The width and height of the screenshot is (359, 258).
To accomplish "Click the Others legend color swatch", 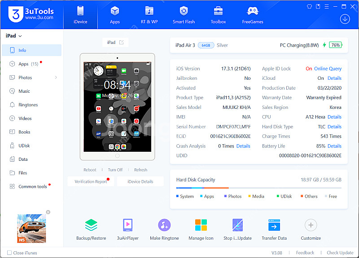I will [302, 196].
